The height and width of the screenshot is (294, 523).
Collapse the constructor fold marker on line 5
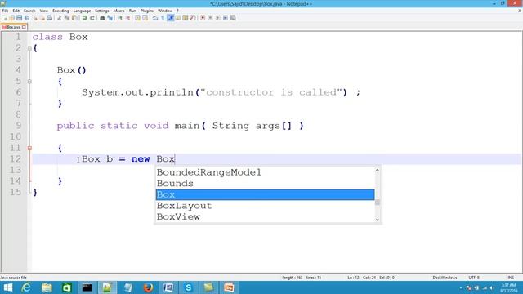pos(29,82)
